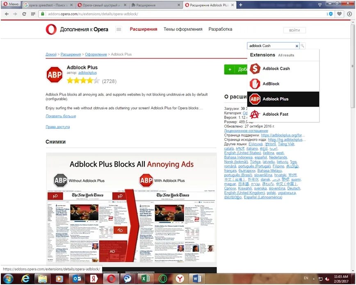Image resolution: width=356 pixels, height=285 pixels.
Task: Select Adblock Cash search suggestion
Action: pos(283,68)
